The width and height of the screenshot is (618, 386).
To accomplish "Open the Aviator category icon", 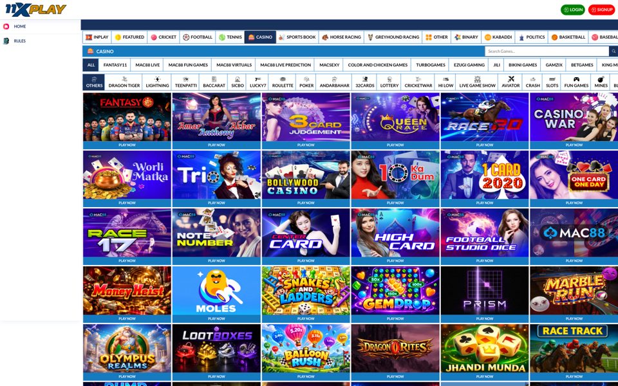I will [510, 82].
